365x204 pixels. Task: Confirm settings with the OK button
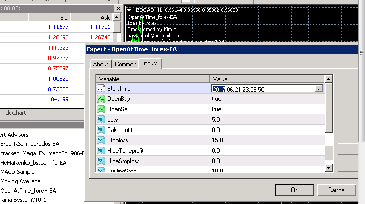pyautogui.click(x=295, y=190)
